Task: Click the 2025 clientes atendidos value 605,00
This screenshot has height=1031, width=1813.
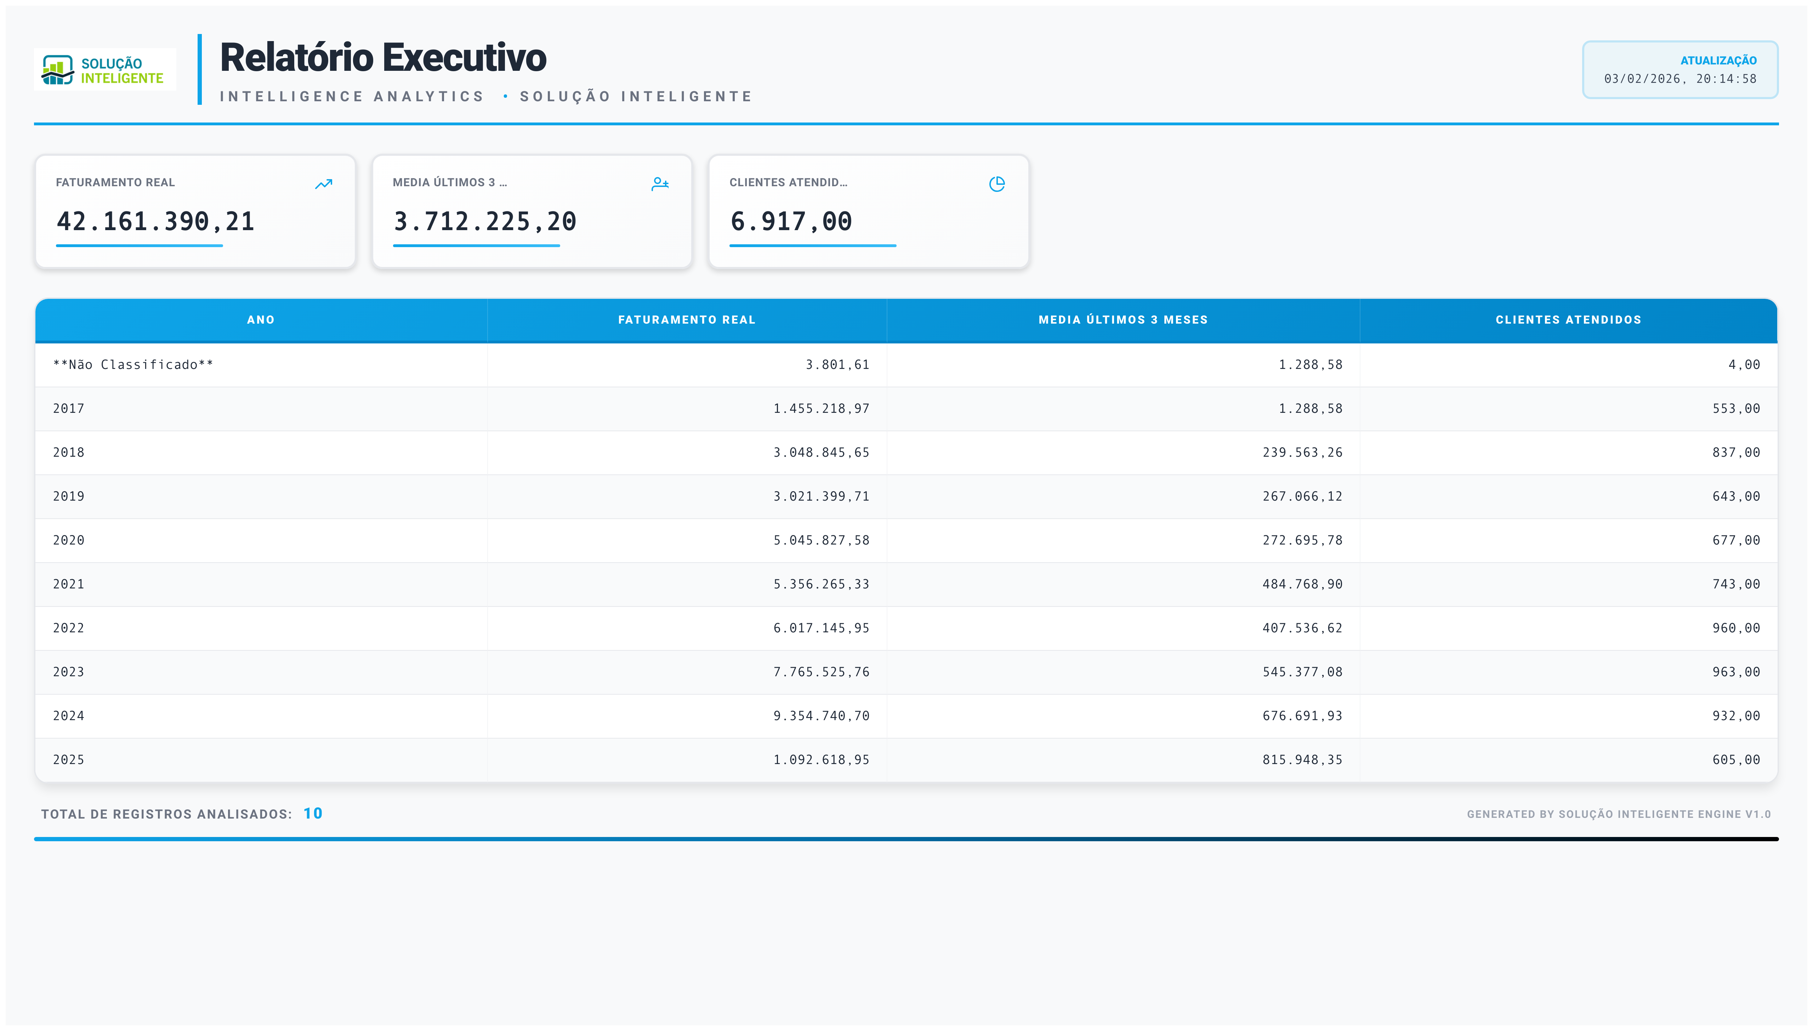Action: [x=1736, y=760]
